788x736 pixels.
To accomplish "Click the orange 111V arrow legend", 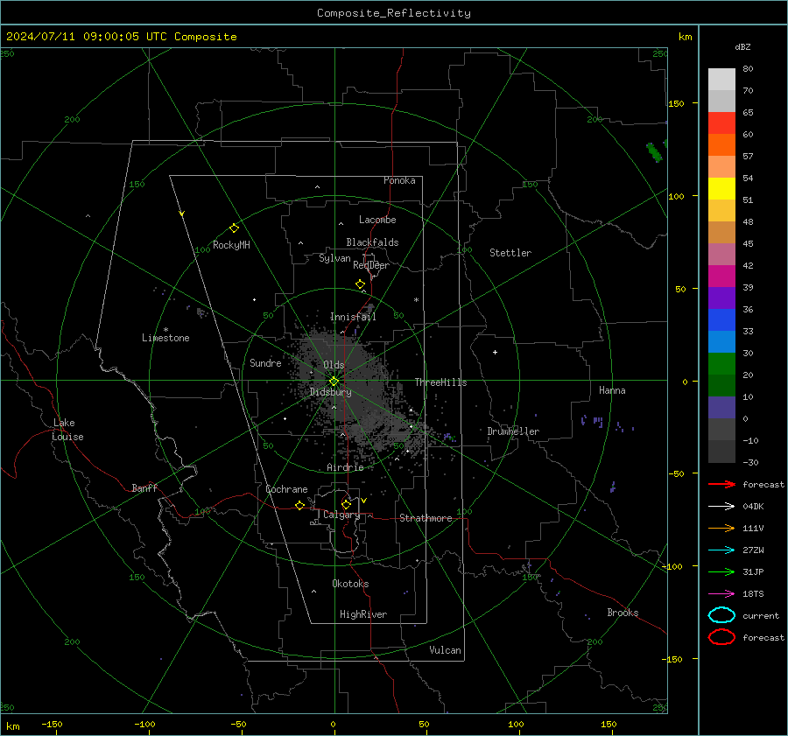I will pyautogui.click(x=721, y=528).
